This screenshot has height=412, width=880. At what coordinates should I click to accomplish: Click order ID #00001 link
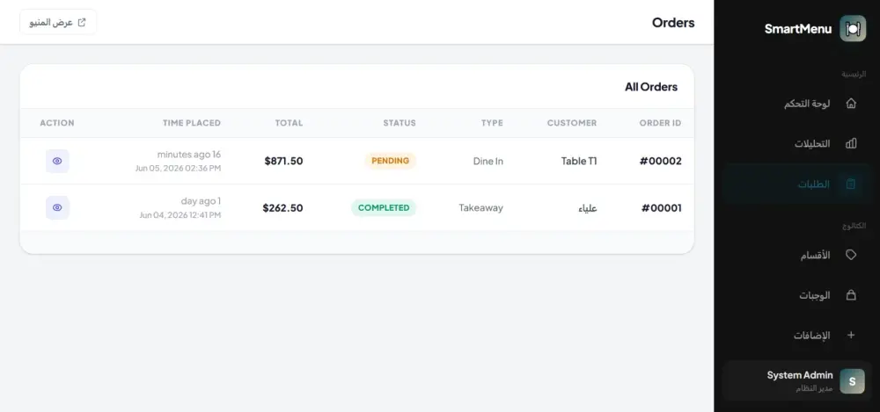click(x=661, y=208)
